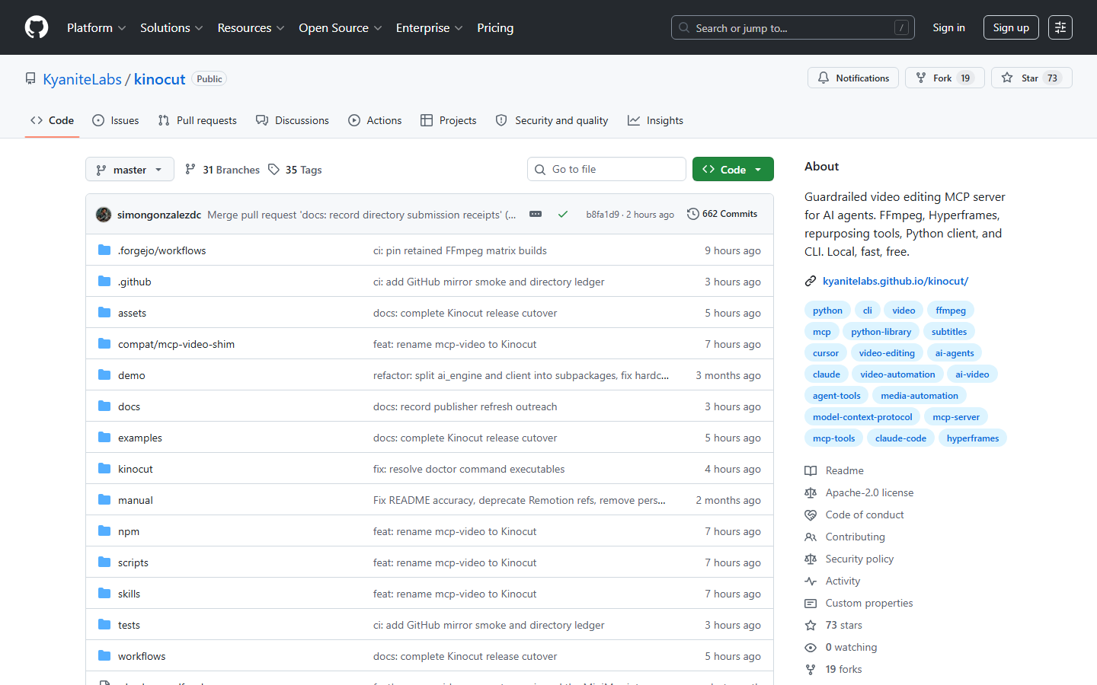Image resolution: width=1097 pixels, height=685 pixels.
Task: Click the scale icon by Apache-2.0 license
Action: tap(811, 493)
